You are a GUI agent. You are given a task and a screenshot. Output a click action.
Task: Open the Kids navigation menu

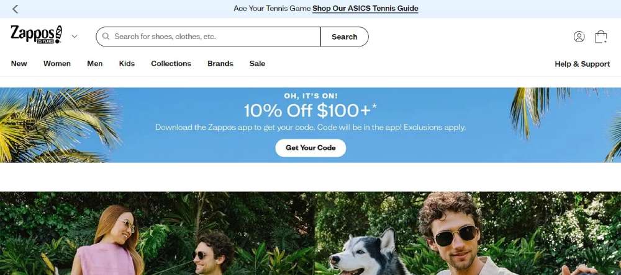[127, 64]
